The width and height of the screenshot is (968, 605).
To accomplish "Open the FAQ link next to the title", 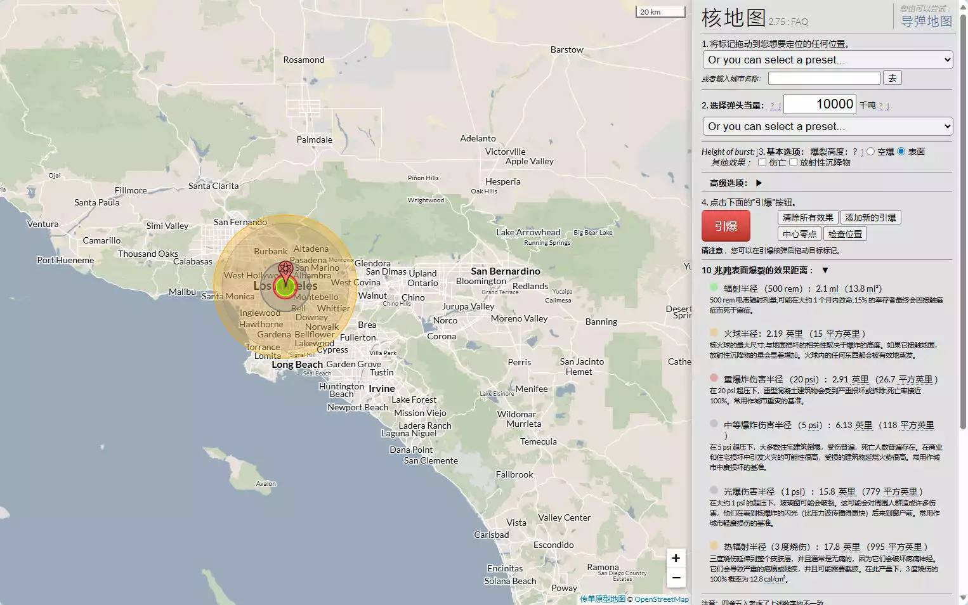I will (799, 22).
